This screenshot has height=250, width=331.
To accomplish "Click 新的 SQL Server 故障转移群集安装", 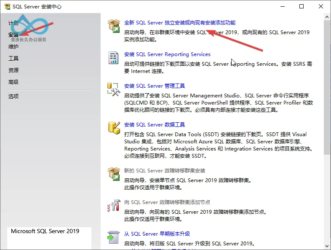I will (x=165, y=171).
